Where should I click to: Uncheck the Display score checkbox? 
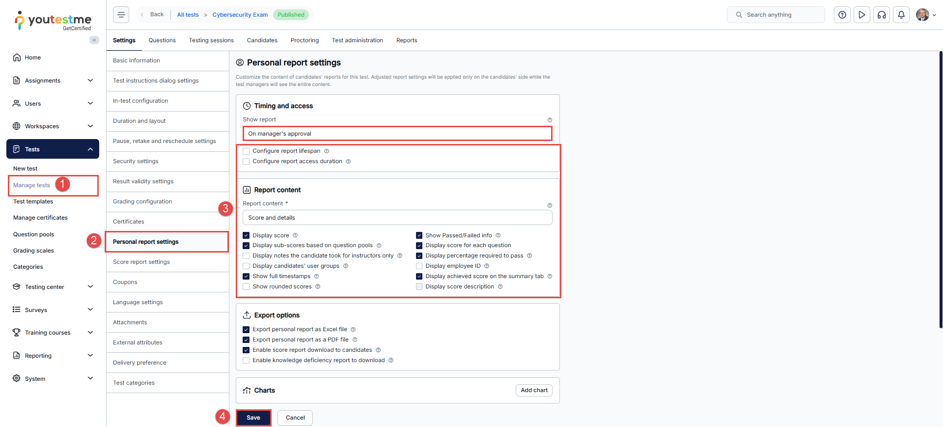click(x=246, y=235)
